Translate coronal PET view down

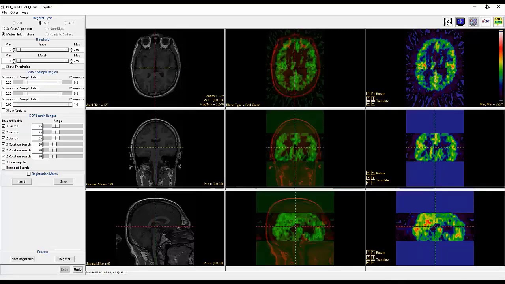(373, 178)
